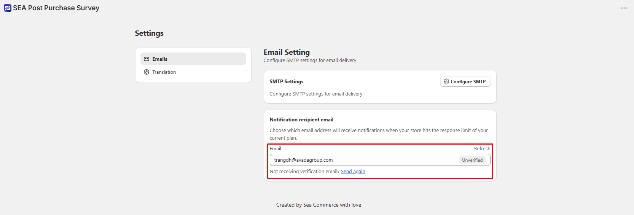This screenshot has height=215, width=634.
Task: Click the SMTP description inside the SMTP Settings card
Action: pos(316,94)
